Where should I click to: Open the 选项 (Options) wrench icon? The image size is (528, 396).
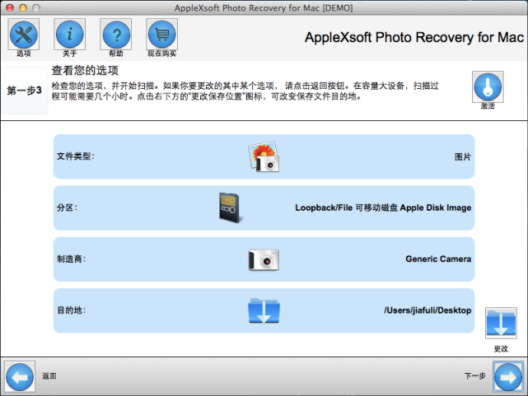24,35
